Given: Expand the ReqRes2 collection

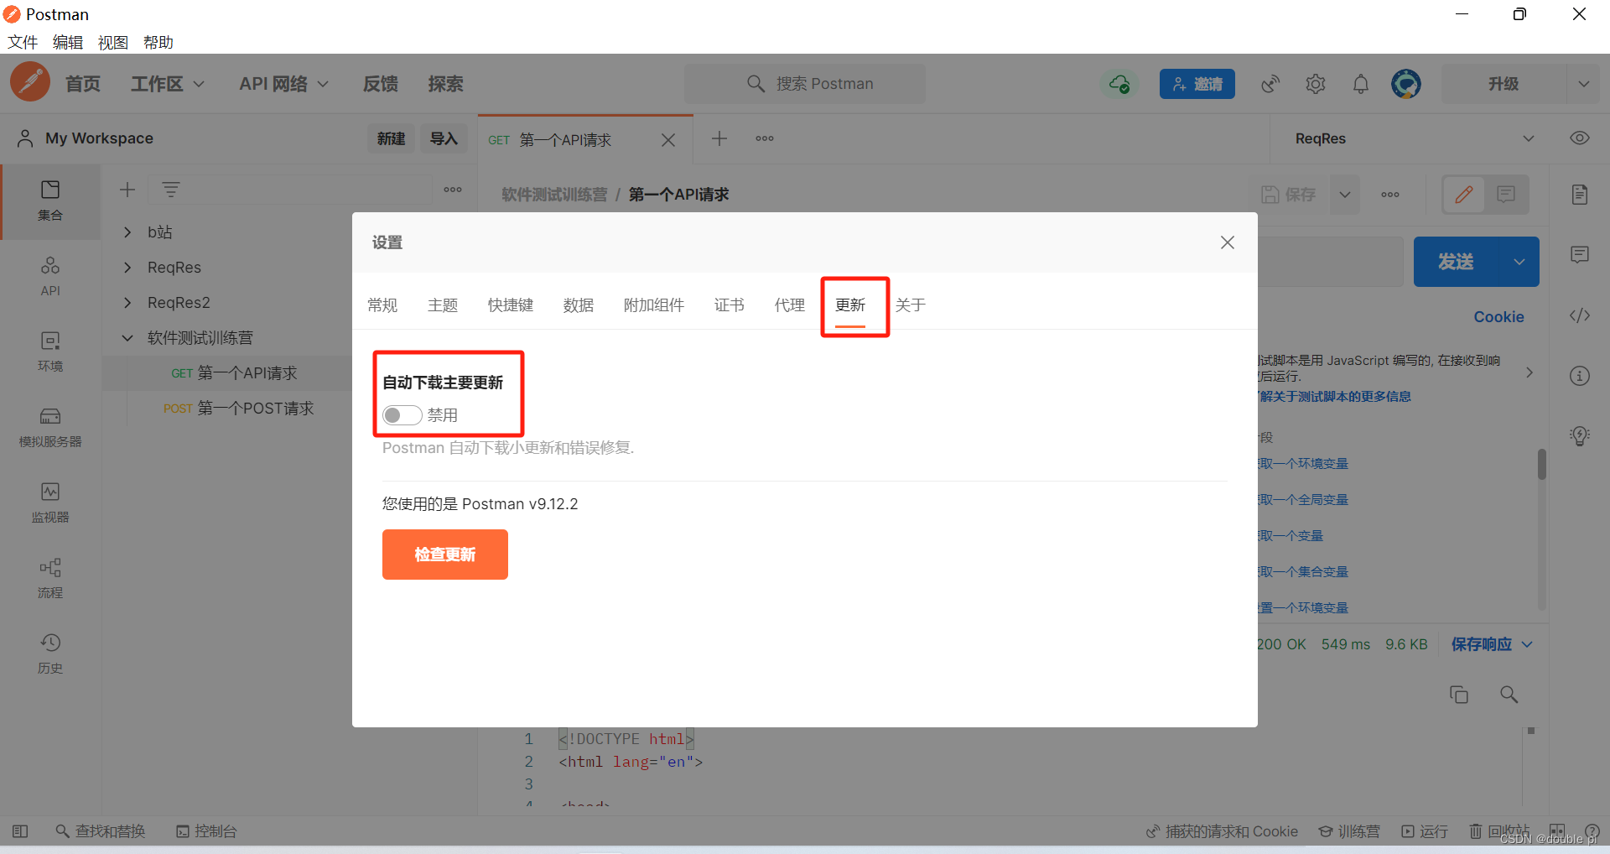Looking at the screenshot, I should 127,303.
